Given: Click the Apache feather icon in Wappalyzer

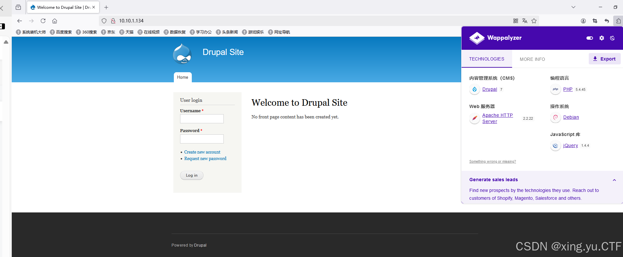Looking at the screenshot, I should tap(475, 118).
